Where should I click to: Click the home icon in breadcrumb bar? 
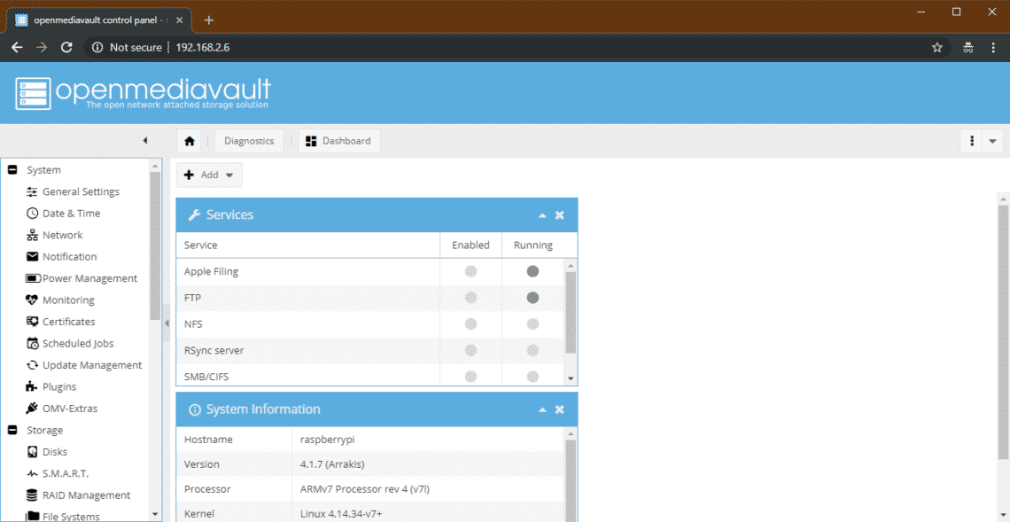(x=189, y=141)
